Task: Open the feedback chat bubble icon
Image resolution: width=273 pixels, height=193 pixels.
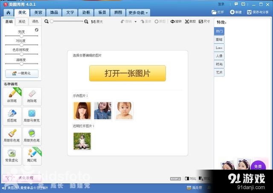Action: (236, 4)
